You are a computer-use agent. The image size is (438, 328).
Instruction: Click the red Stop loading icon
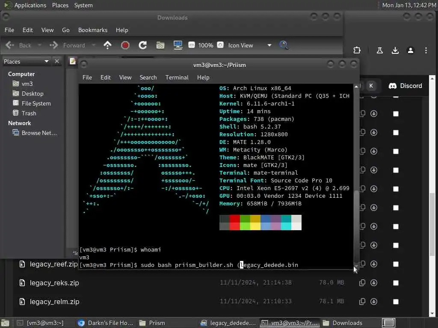tap(125, 45)
